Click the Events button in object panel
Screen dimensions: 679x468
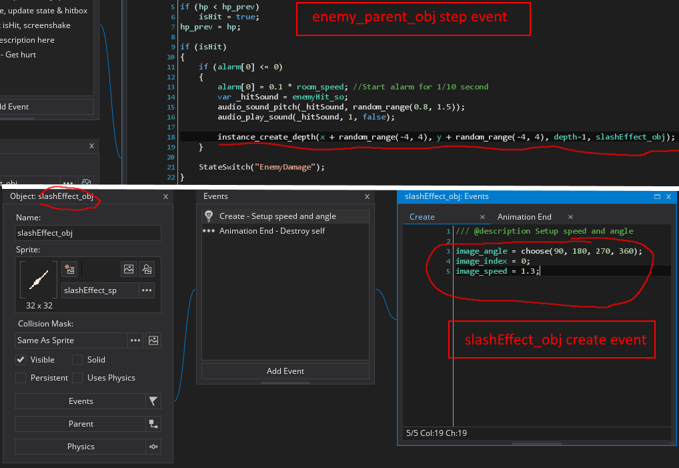(81, 401)
